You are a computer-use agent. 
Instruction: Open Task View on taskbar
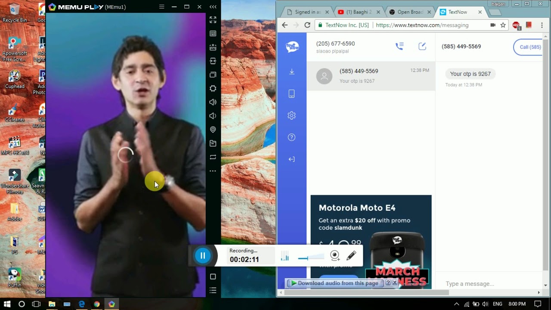pyautogui.click(x=36, y=304)
